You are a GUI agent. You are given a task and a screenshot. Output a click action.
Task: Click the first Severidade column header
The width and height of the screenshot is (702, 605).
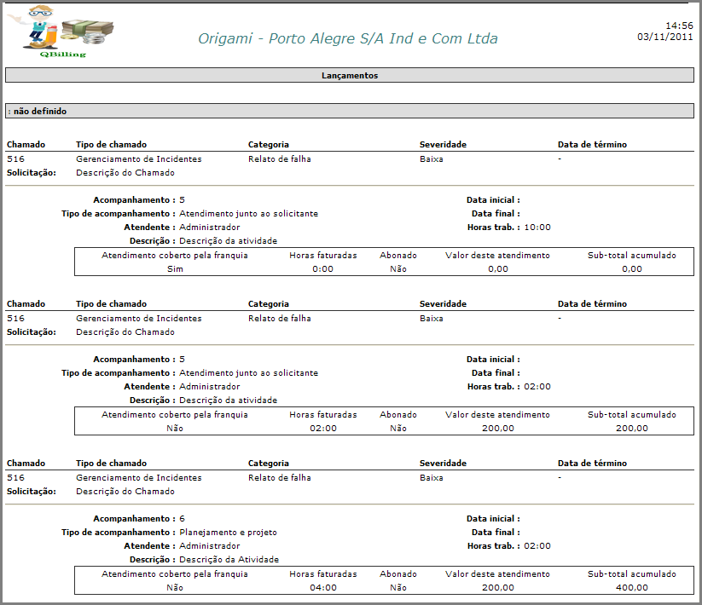(x=443, y=145)
